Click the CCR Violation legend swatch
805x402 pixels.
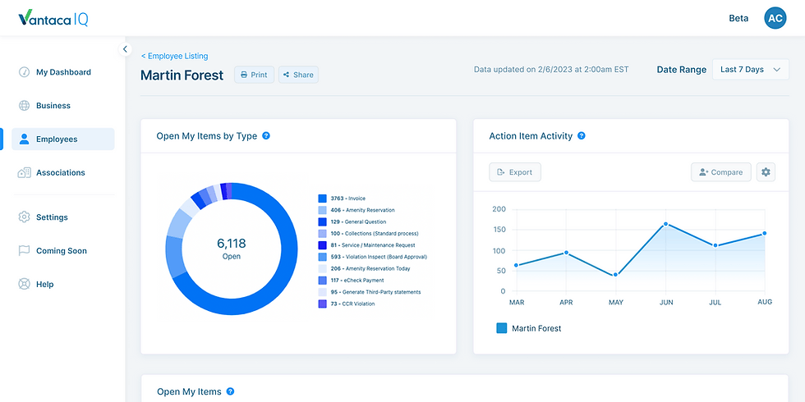(322, 304)
